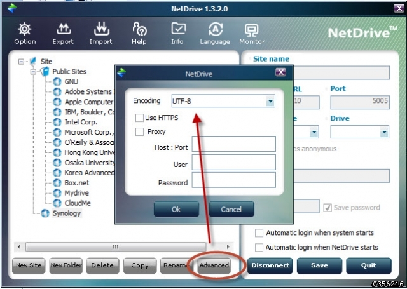This screenshot has width=407, height=289.
Task: Click the CloudMe globe icon
Action: pos(57,203)
